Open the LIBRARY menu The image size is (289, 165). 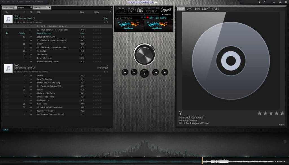point(28,2)
